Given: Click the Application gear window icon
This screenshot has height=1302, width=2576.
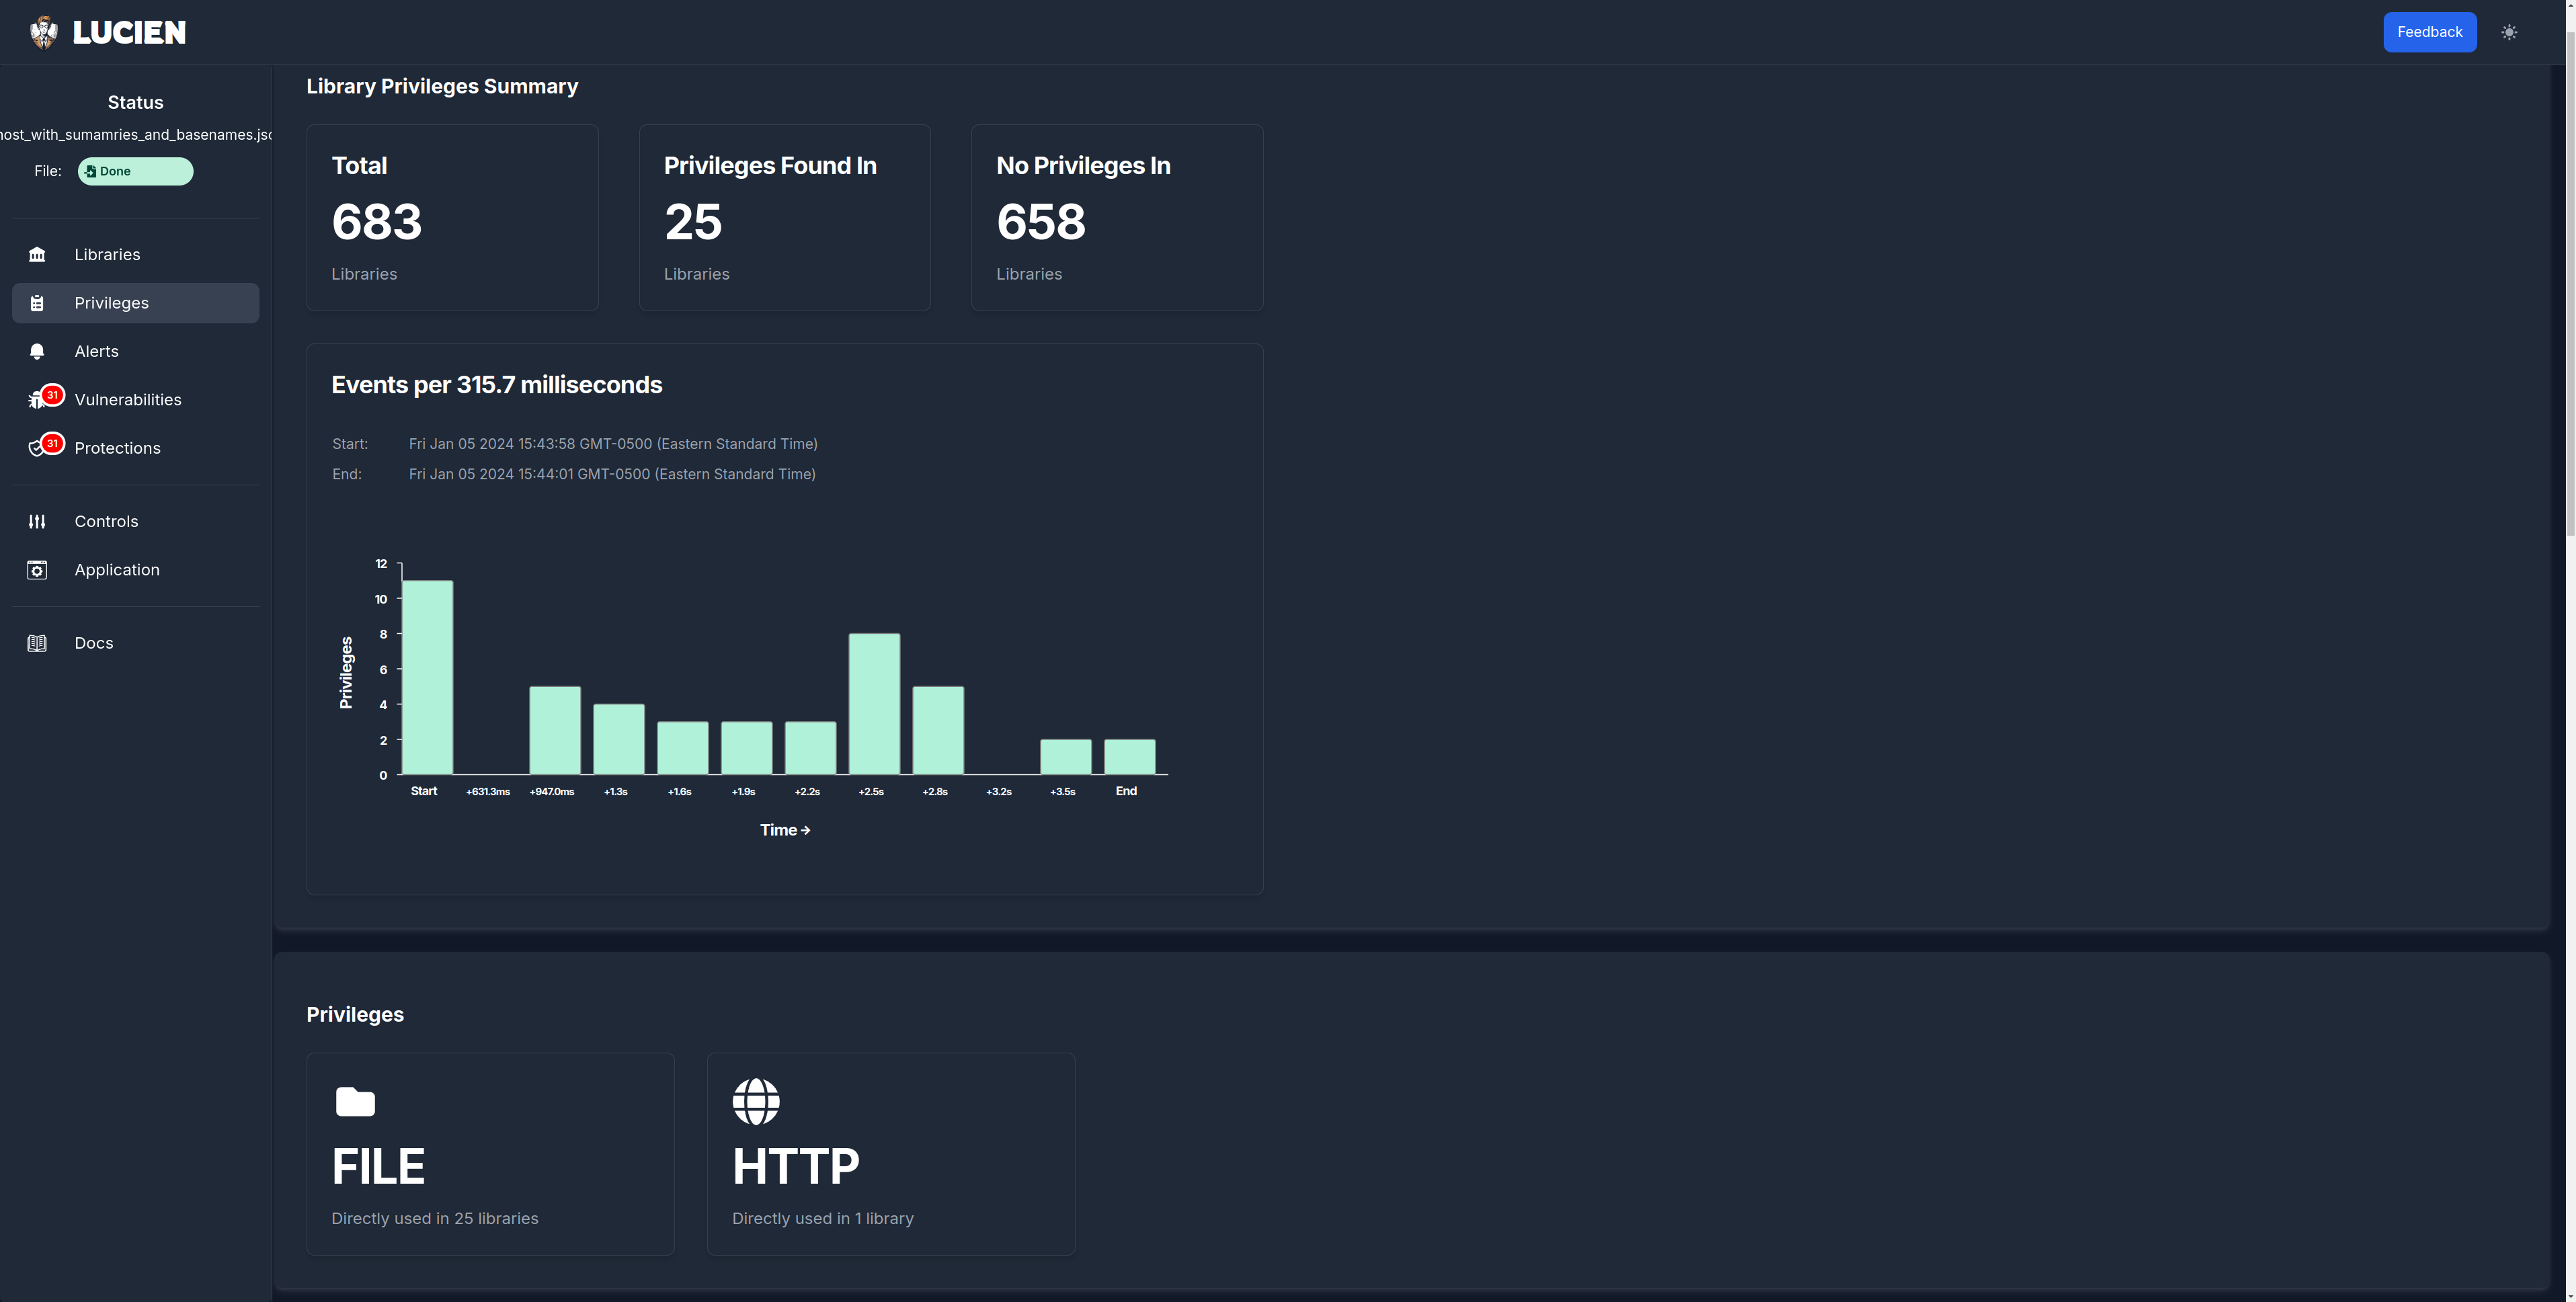Looking at the screenshot, I should [x=37, y=570].
